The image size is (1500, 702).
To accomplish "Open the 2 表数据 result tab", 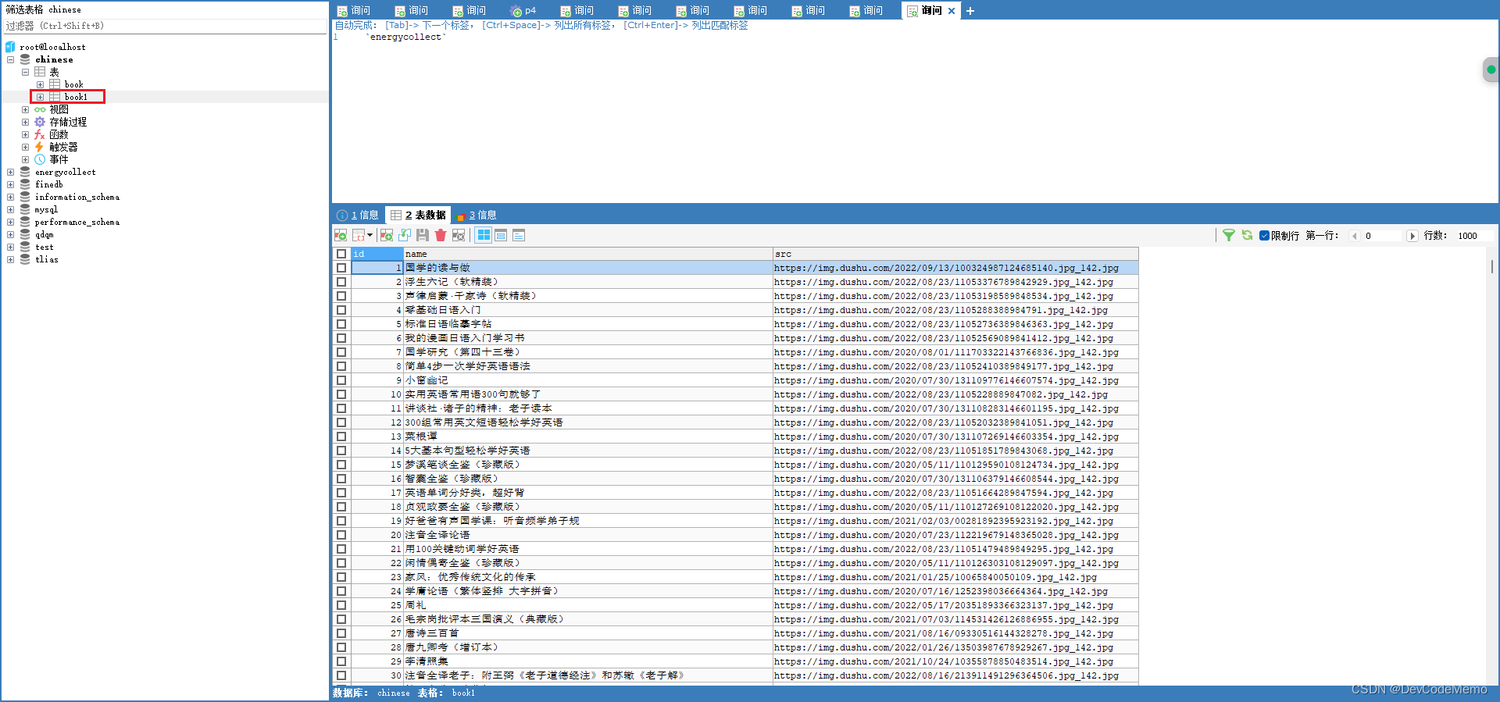I will pyautogui.click(x=418, y=215).
